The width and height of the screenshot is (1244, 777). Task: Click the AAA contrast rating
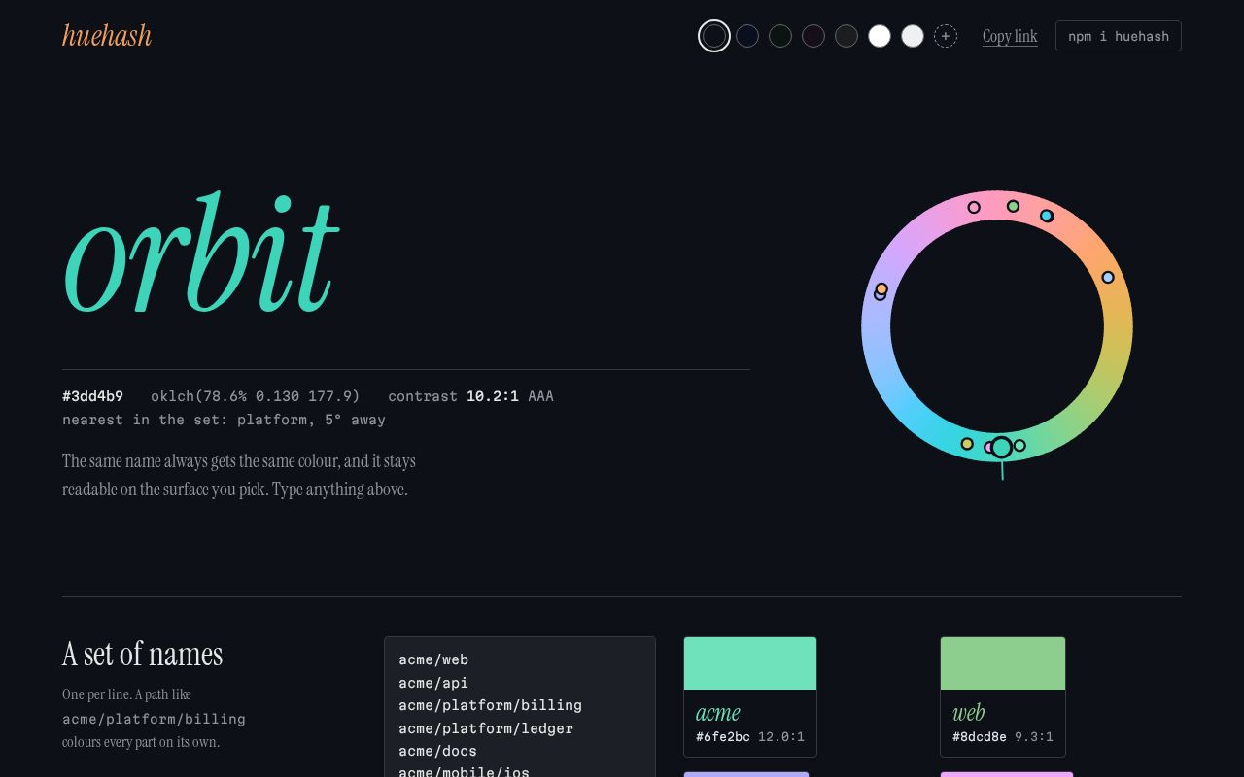coord(541,396)
